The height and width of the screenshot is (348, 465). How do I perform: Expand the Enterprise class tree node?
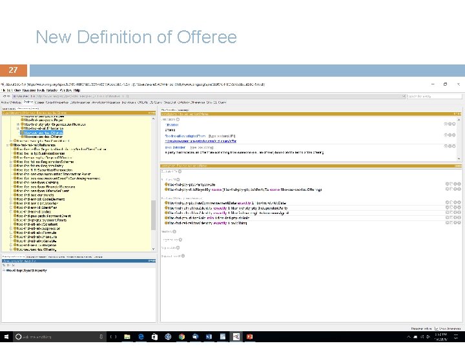click(x=17, y=128)
